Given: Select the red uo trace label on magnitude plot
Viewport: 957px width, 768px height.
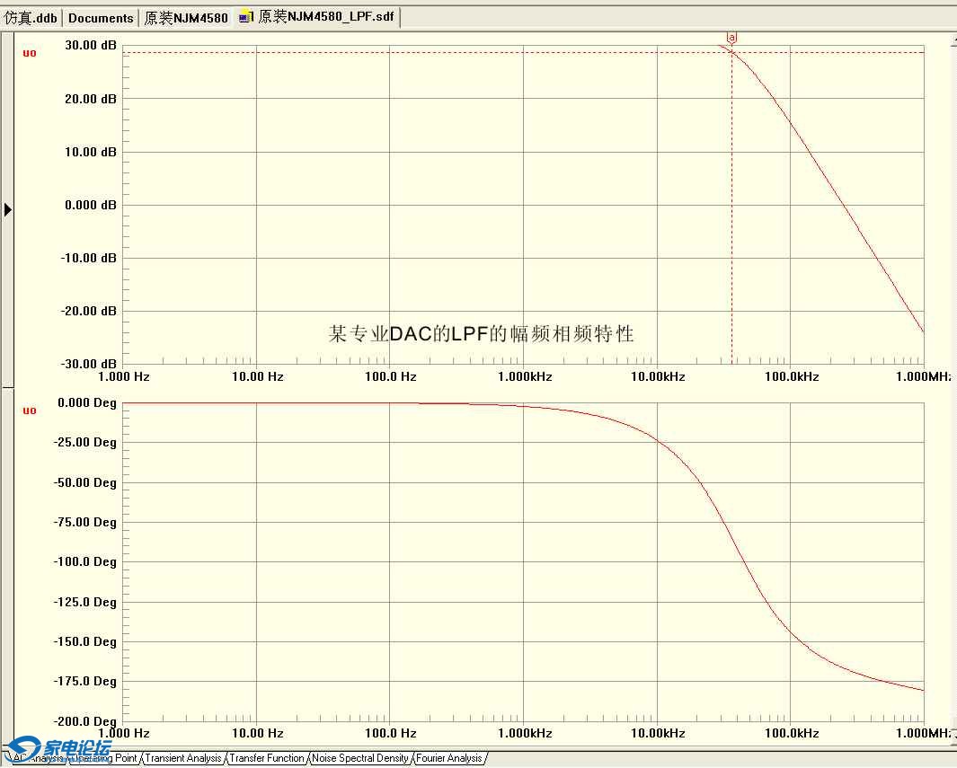Looking at the screenshot, I should click(x=29, y=53).
